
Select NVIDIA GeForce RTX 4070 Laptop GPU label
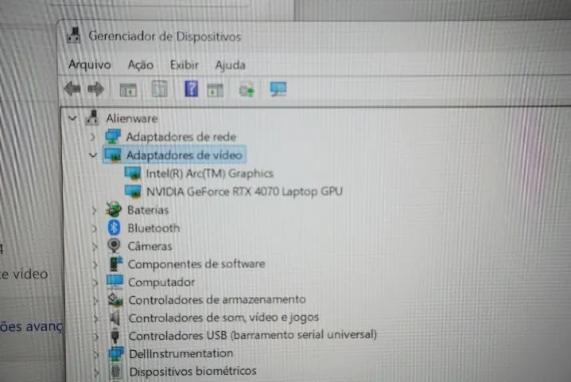pyautogui.click(x=244, y=191)
